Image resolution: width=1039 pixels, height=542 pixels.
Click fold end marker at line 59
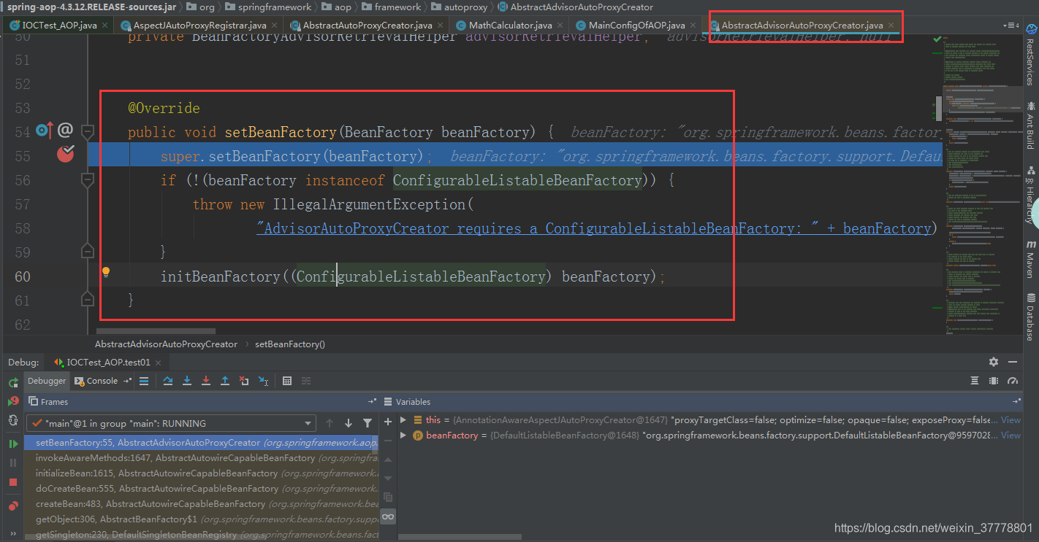88,252
